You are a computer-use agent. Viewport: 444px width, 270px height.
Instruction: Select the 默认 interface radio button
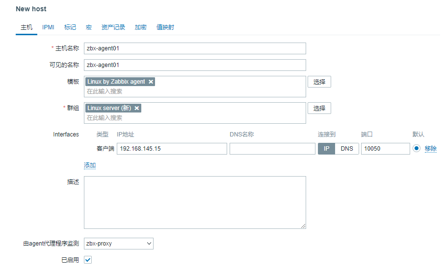click(416, 148)
